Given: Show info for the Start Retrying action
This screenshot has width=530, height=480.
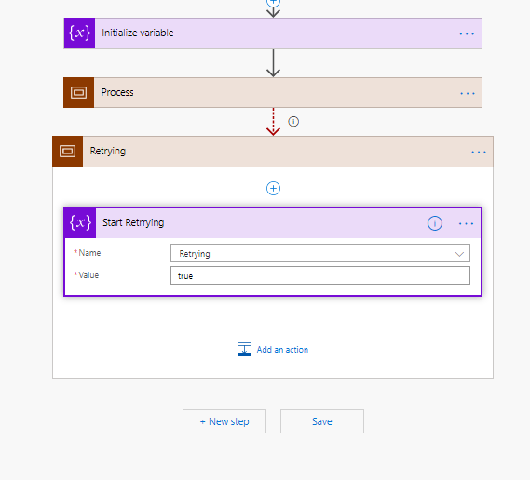Looking at the screenshot, I should click(x=435, y=223).
